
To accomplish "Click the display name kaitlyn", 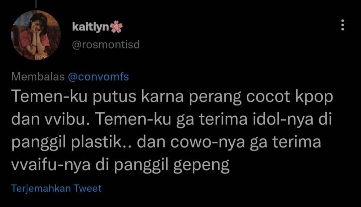I will 90,27.
